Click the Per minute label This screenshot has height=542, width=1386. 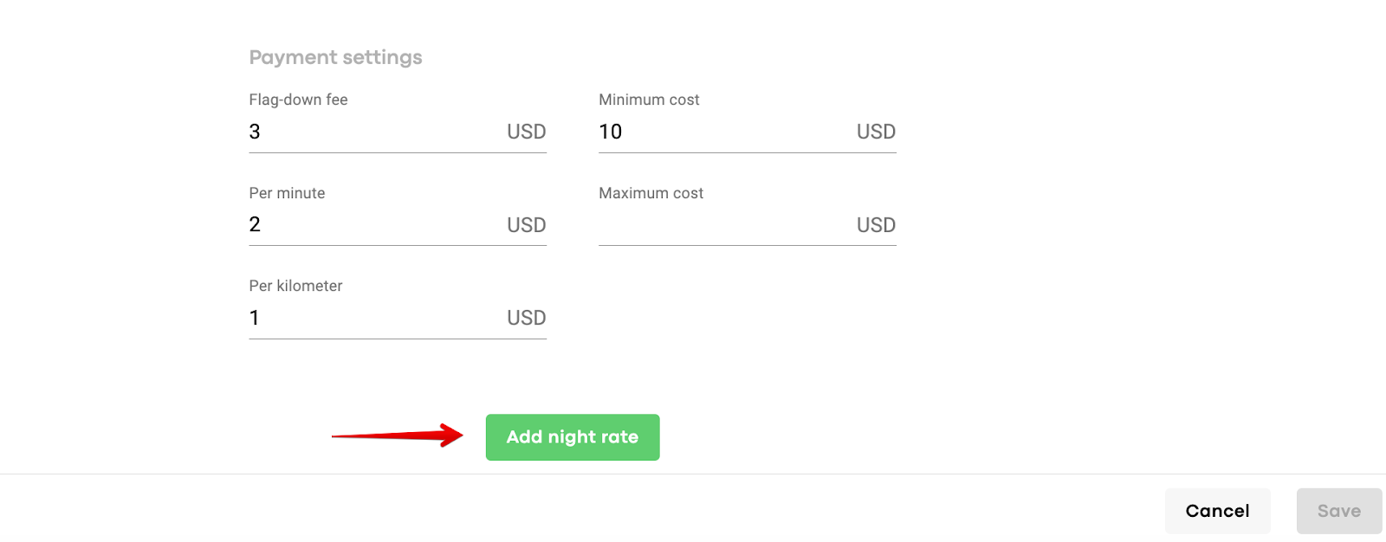tap(287, 193)
